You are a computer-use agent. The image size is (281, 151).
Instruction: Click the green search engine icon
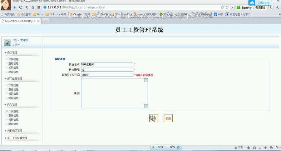click(238, 8)
